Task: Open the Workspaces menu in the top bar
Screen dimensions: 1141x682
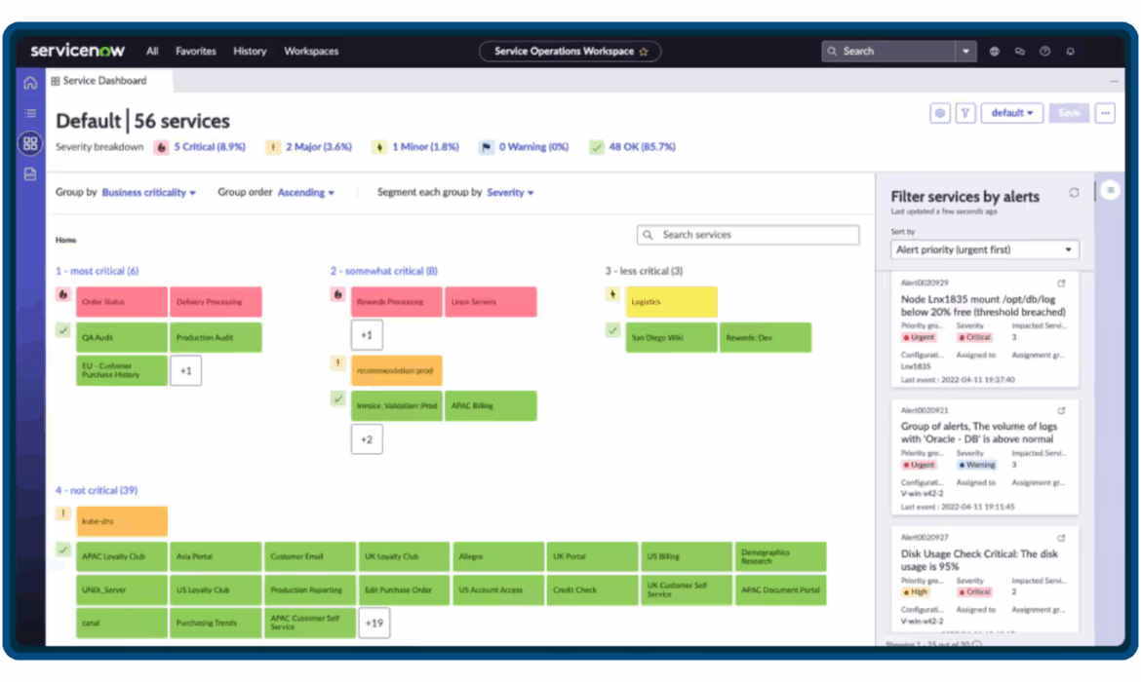Action: coord(311,52)
